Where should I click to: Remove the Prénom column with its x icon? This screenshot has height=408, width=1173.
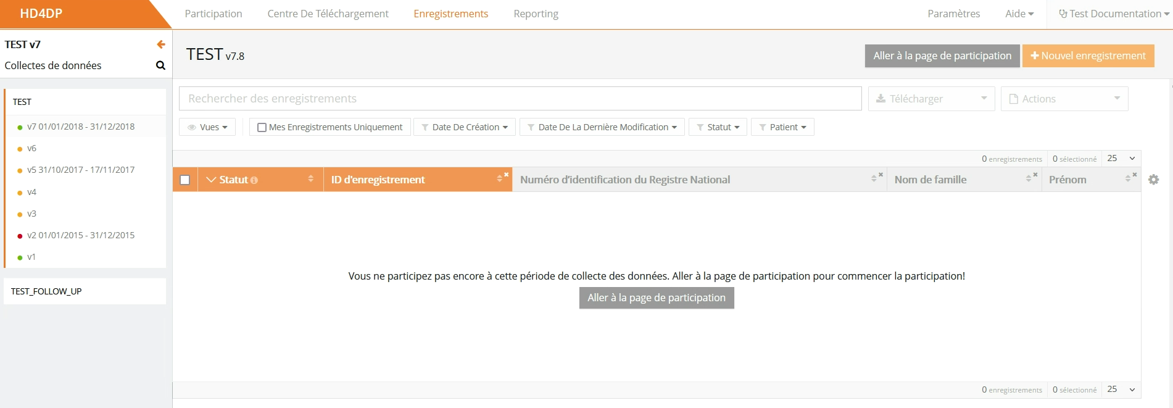[1134, 175]
